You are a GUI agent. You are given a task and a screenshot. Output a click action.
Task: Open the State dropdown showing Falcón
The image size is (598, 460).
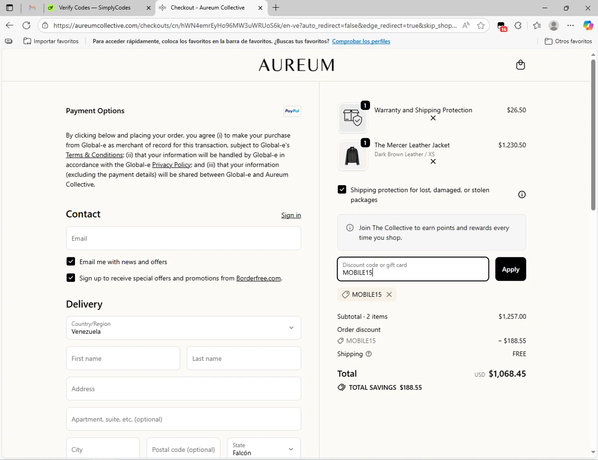click(264, 449)
